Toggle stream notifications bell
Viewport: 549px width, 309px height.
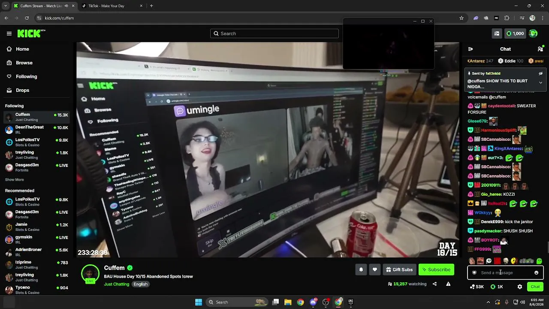[x=361, y=270]
